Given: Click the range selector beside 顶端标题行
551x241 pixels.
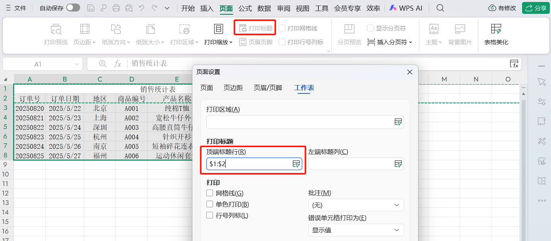Looking at the screenshot, I should [x=296, y=164].
